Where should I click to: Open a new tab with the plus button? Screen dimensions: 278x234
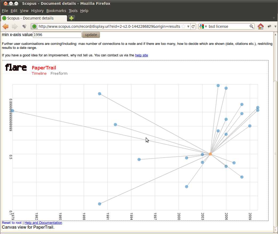coord(71,18)
